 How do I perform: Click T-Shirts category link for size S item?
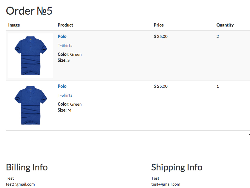click(x=65, y=45)
